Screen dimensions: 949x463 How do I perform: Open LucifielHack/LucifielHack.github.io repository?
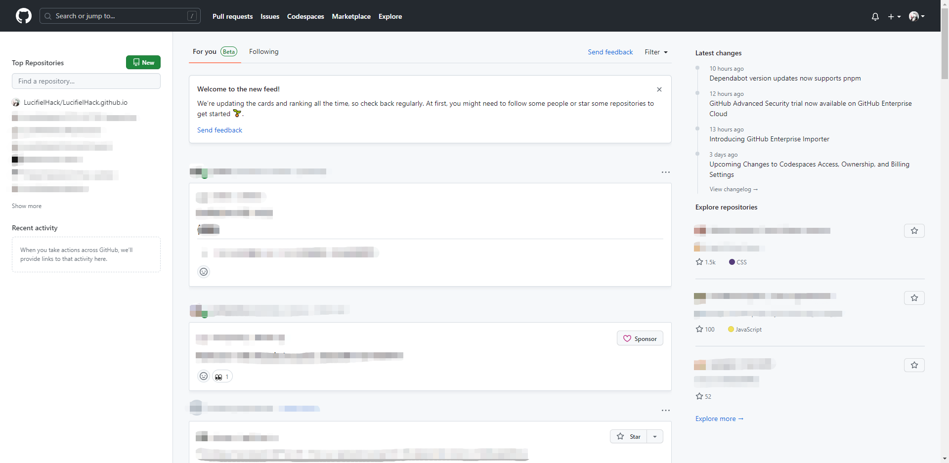pos(76,102)
